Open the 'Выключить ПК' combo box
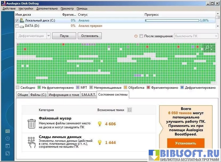The height and width of the screenshot is (162, 221). click(x=196, y=36)
